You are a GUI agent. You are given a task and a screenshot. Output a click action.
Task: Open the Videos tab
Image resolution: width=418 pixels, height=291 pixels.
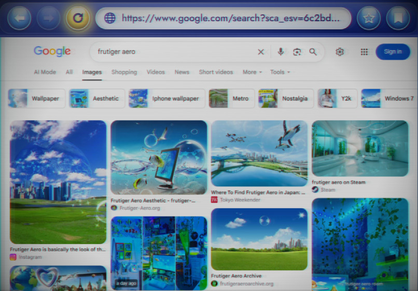pos(156,72)
